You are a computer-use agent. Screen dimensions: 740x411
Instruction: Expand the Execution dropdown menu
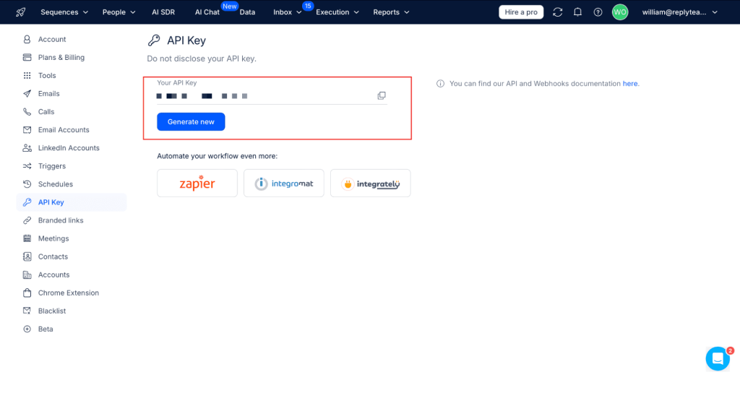pos(337,12)
